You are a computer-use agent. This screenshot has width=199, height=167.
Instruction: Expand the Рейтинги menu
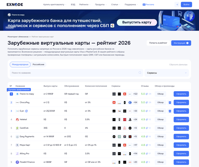tap(84, 5)
